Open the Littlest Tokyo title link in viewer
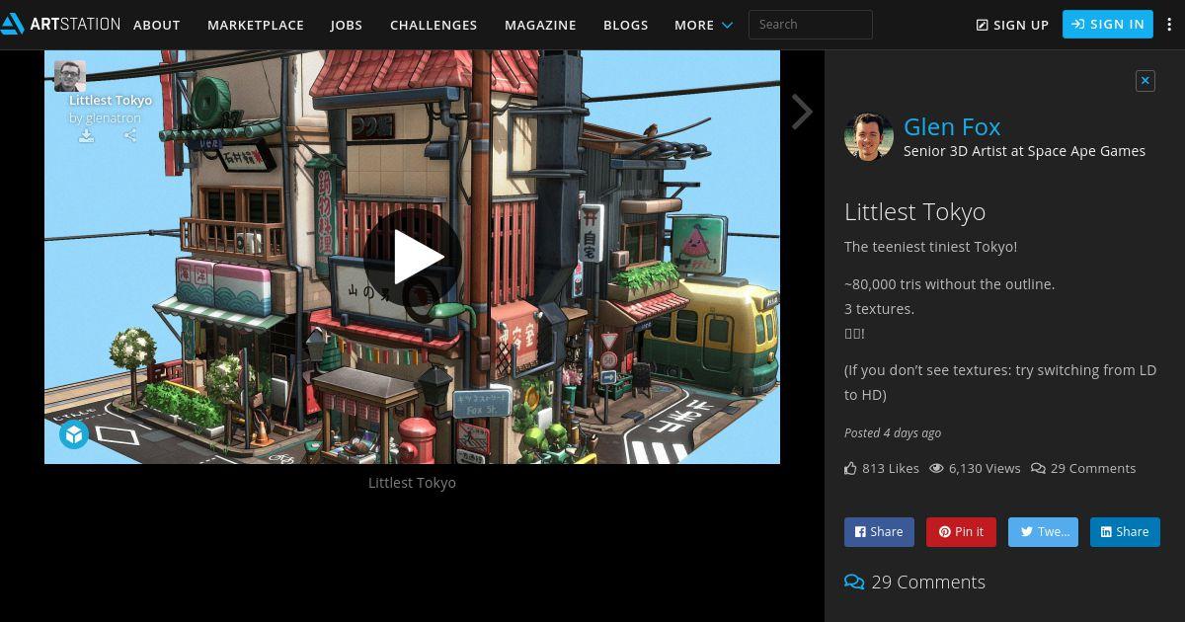The width and height of the screenshot is (1185, 622). click(111, 100)
